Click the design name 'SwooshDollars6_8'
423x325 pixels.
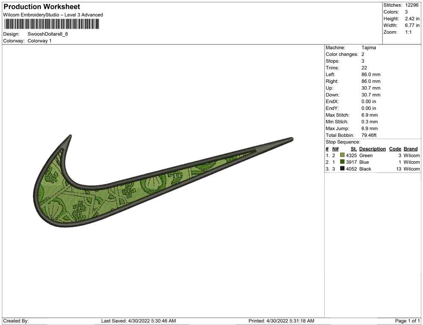point(48,34)
